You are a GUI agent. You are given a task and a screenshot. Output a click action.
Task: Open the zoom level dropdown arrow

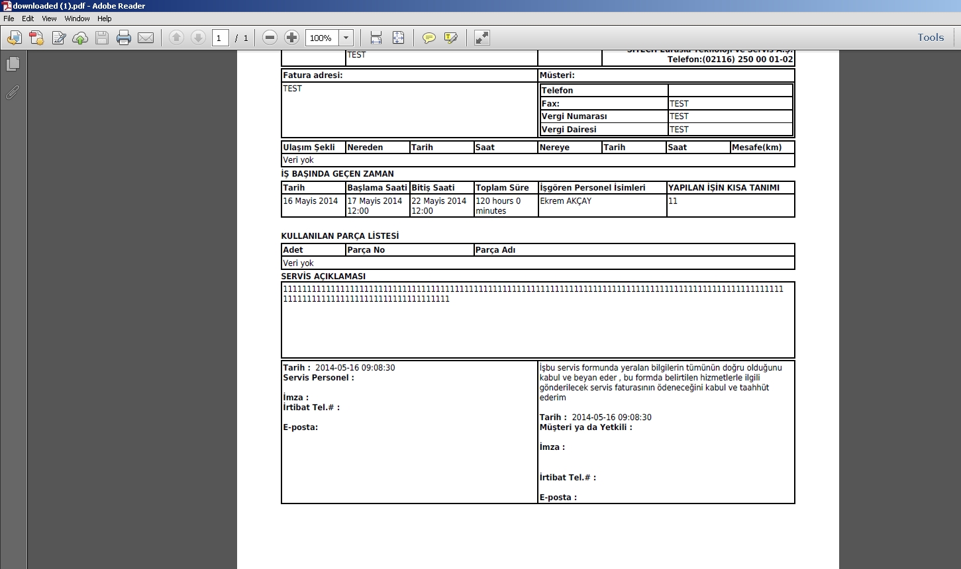(x=346, y=38)
